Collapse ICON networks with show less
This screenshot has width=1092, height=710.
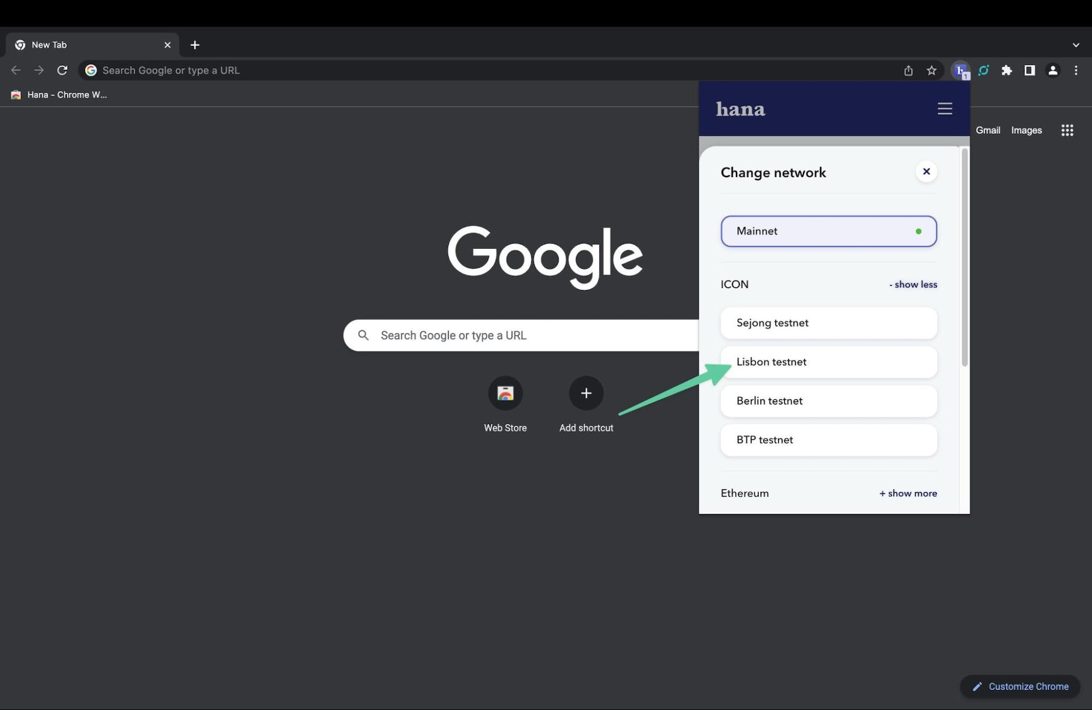tap(913, 284)
